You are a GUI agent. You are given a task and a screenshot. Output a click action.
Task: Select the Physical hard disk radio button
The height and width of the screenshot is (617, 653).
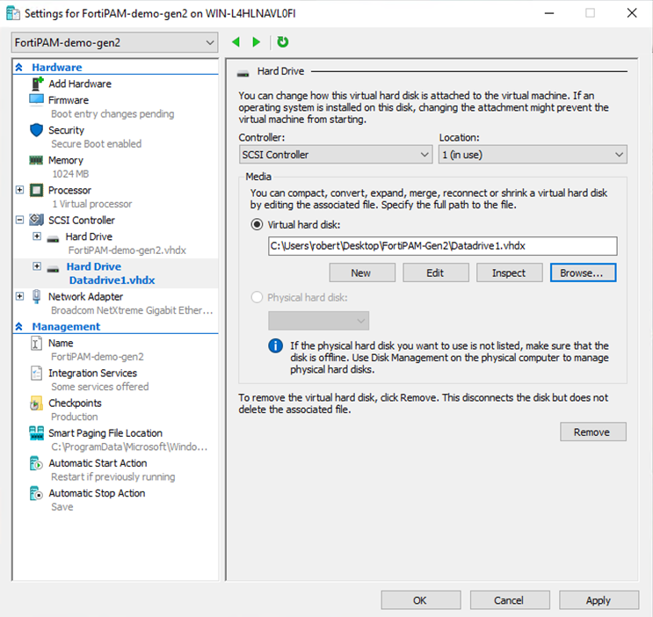[x=257, y=297]
